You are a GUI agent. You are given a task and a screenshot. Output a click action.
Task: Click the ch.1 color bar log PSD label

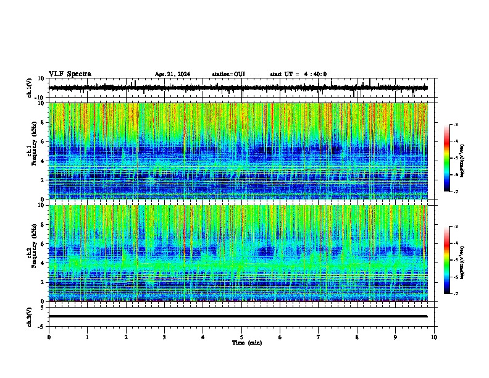[462, 161]
